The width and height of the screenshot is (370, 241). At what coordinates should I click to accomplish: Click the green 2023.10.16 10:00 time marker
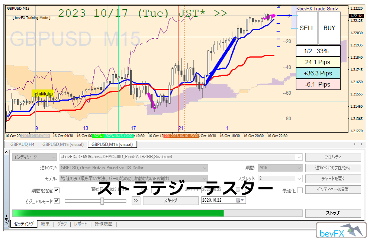pyautogui.click(x=119, y=136)
